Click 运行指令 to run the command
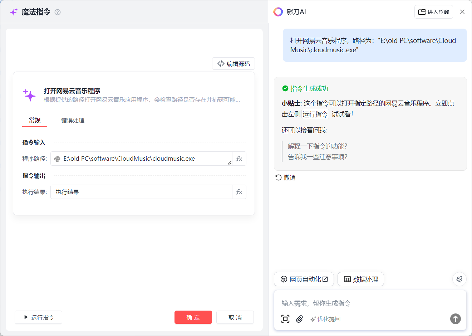The width and height of the screenshot is (472, 336). pos(38,317)
